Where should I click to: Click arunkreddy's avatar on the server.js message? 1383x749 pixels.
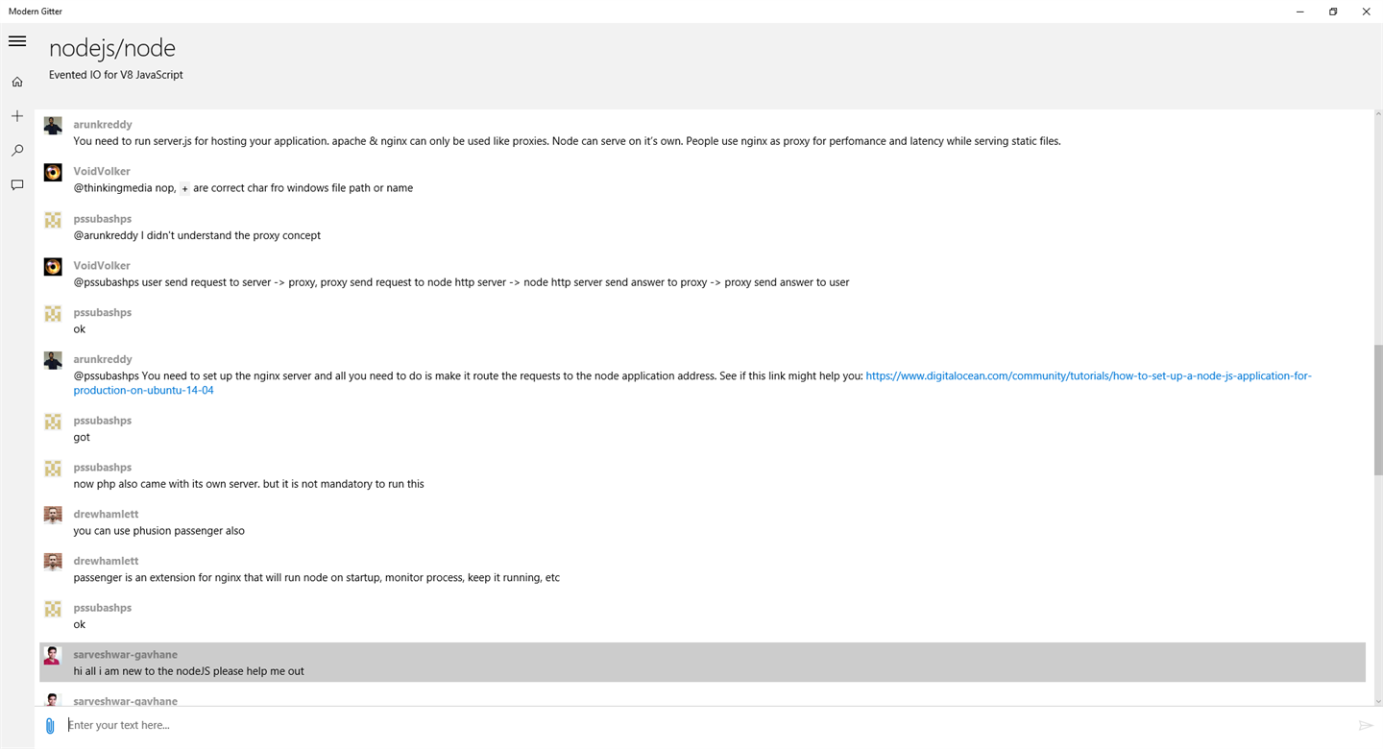pos(53,126)
